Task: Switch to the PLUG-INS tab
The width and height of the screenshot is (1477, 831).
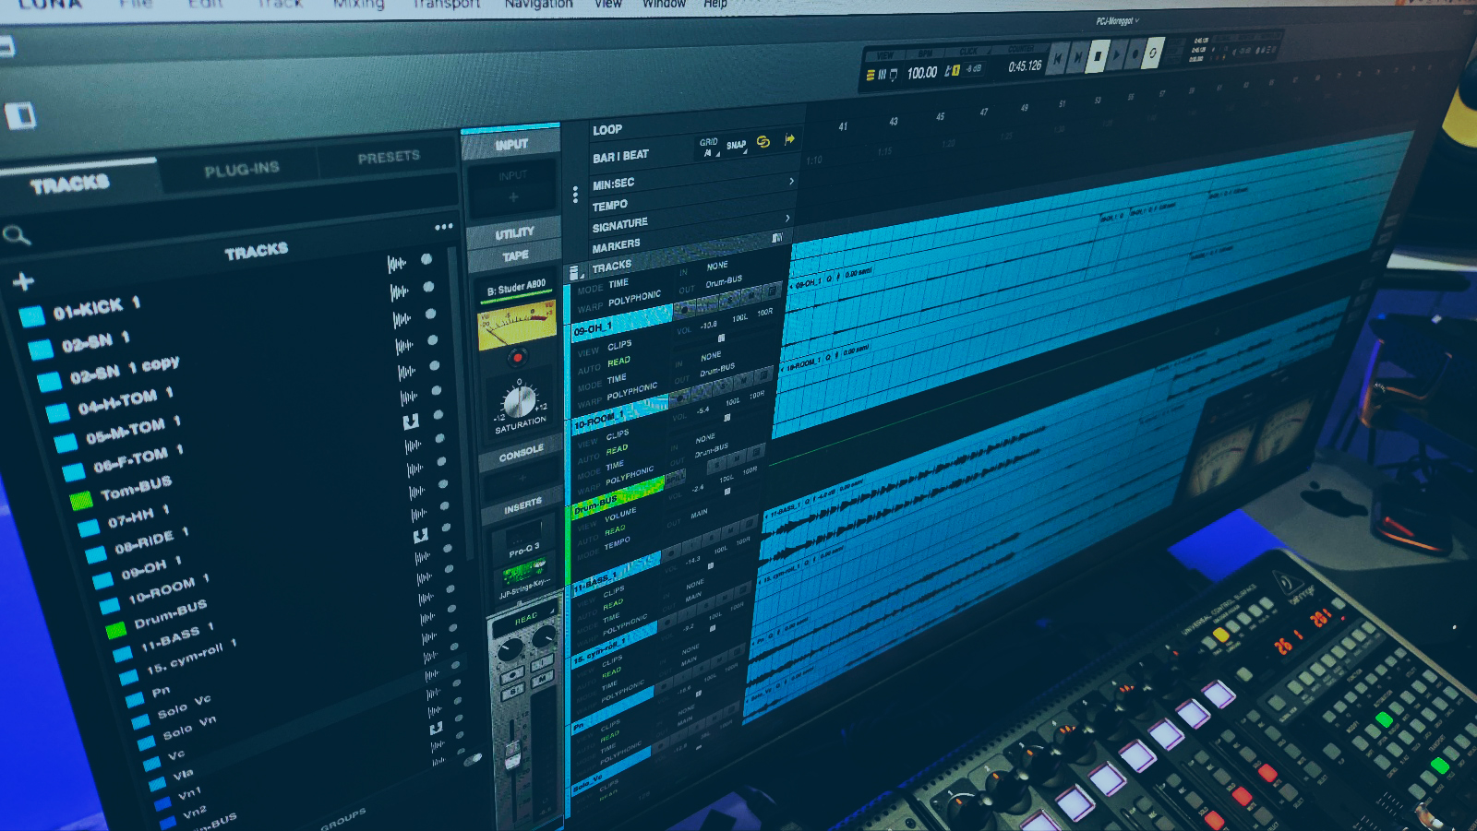Action: pyautogui.click(x=242, y=169)
